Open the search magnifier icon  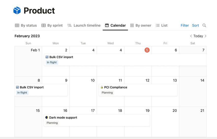[x=204, y=25]
